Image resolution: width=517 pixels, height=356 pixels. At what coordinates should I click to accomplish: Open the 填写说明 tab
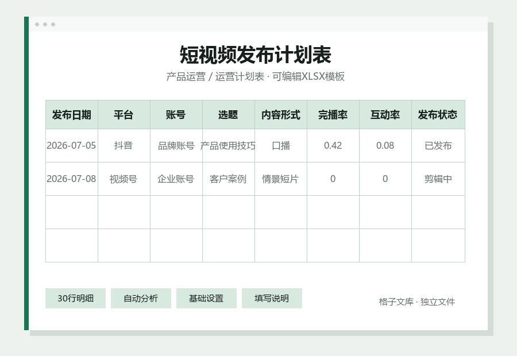click(272, 299)
